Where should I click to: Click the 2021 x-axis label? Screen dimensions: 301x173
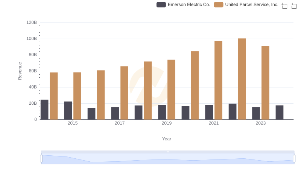tap(214, 123)
